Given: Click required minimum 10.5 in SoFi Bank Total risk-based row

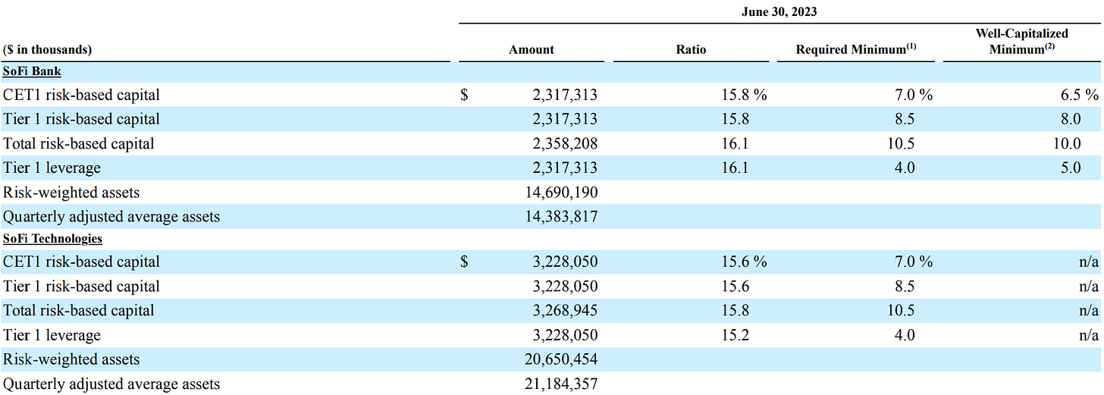Looking at the screenshot, I should click(900, 143).
